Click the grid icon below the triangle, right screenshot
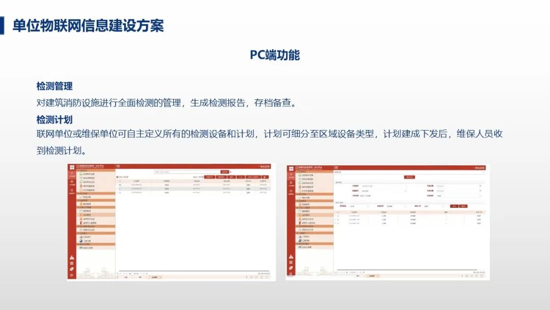This screenshot has width=550, height=310. tap(291, 263)
